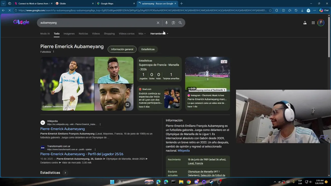Open Google Chrome from taskbar
This screenshot has height=186, width=331.
[189, 182]
